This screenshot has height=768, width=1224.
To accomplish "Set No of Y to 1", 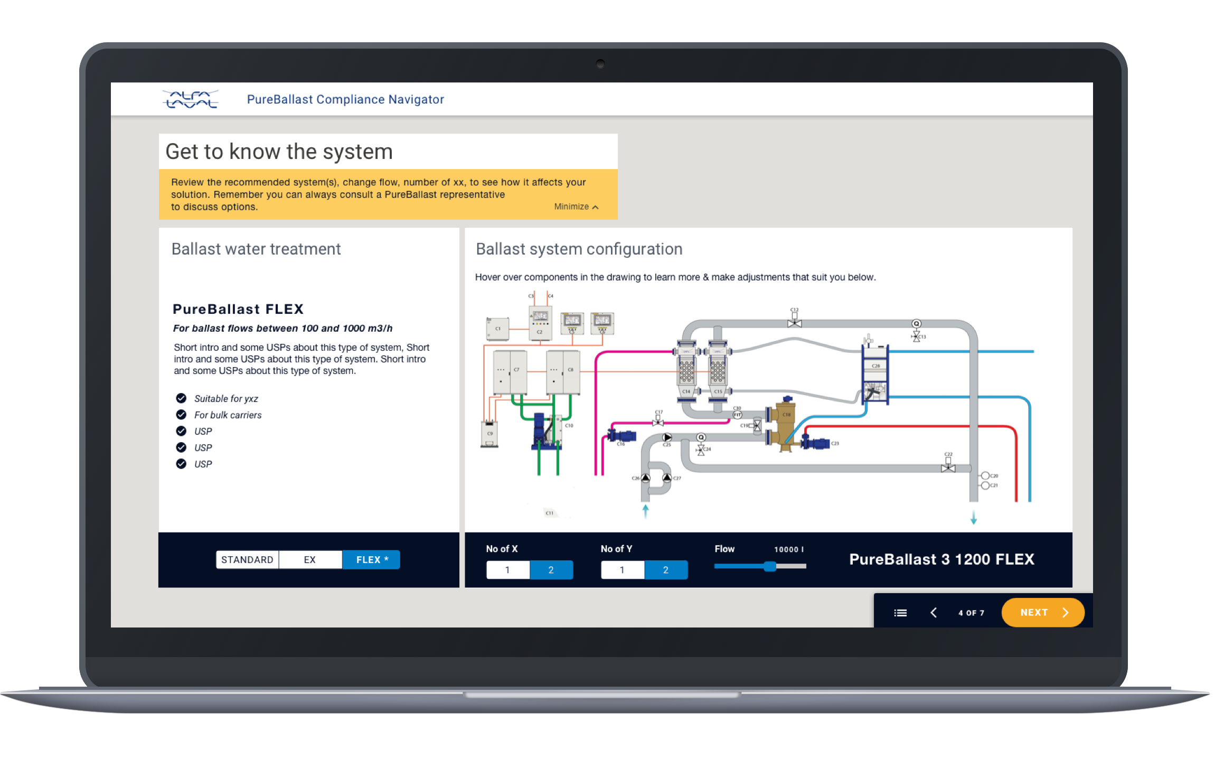I will tap(623, 570).
